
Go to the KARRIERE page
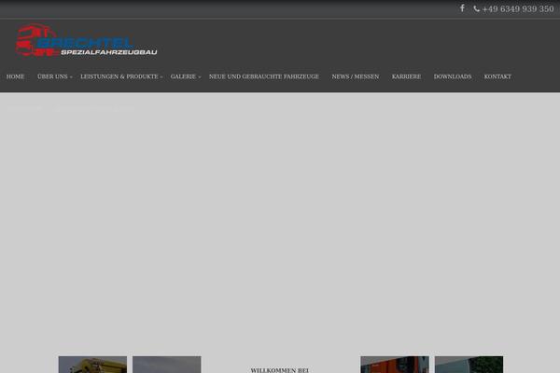coord(406,76)
